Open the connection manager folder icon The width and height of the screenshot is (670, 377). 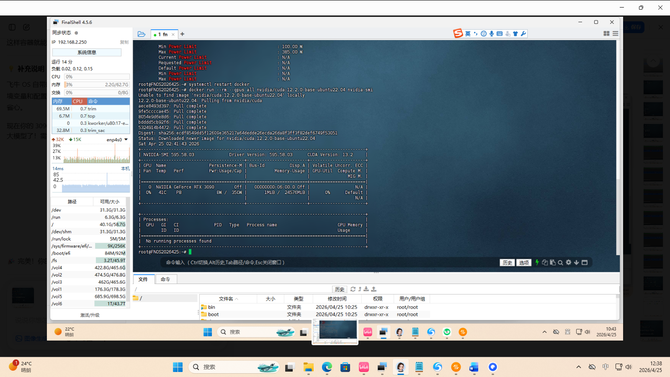pyautogui.click(x=142, y=34)
